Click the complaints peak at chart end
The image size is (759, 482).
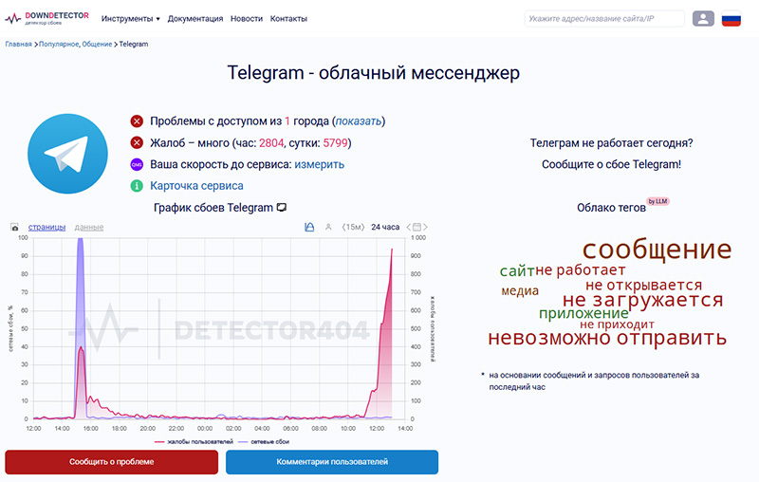392,250
